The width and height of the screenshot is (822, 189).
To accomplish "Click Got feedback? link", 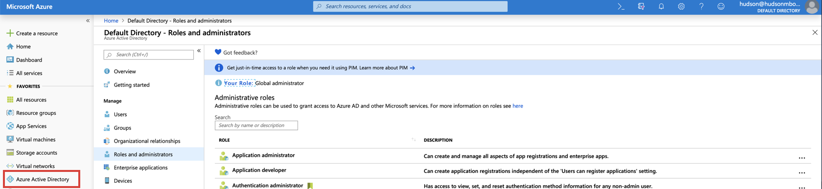I will (x=240, y=53).
